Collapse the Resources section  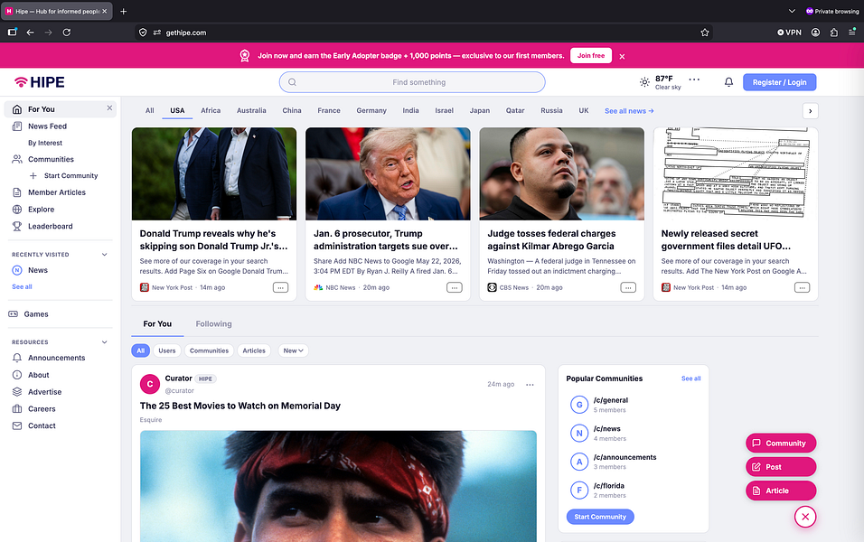click(104, 342)
